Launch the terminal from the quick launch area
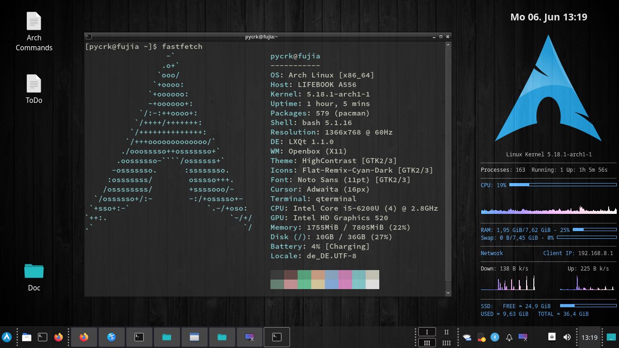The height and width of the screenshot is (348, 619). [43, 337]
